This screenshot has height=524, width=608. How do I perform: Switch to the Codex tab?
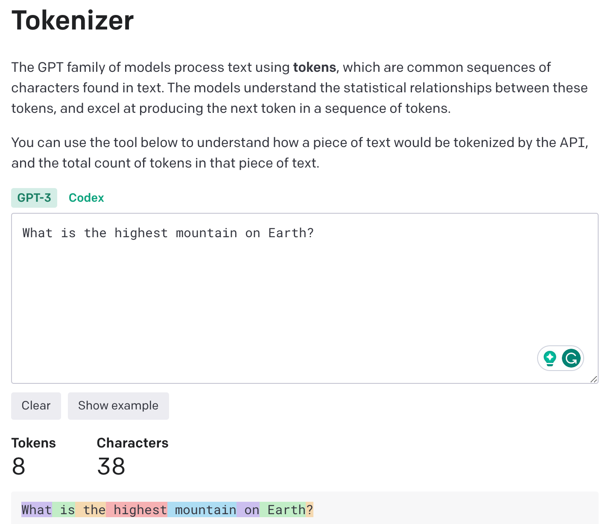(x=86, y=198)
